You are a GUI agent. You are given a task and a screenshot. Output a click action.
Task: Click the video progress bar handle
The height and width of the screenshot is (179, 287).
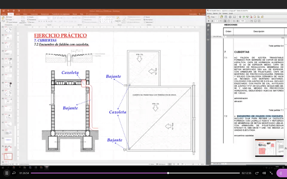point(168,173)
